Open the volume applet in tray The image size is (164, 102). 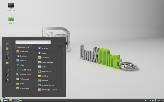point(153,100)
